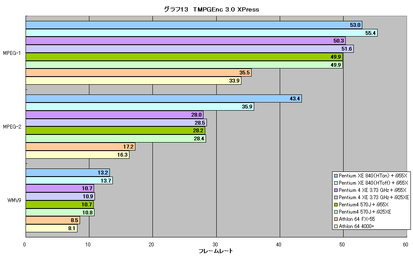
Task: Click the WMV9 bar labeled 13.7
Action: click(69, 181)
